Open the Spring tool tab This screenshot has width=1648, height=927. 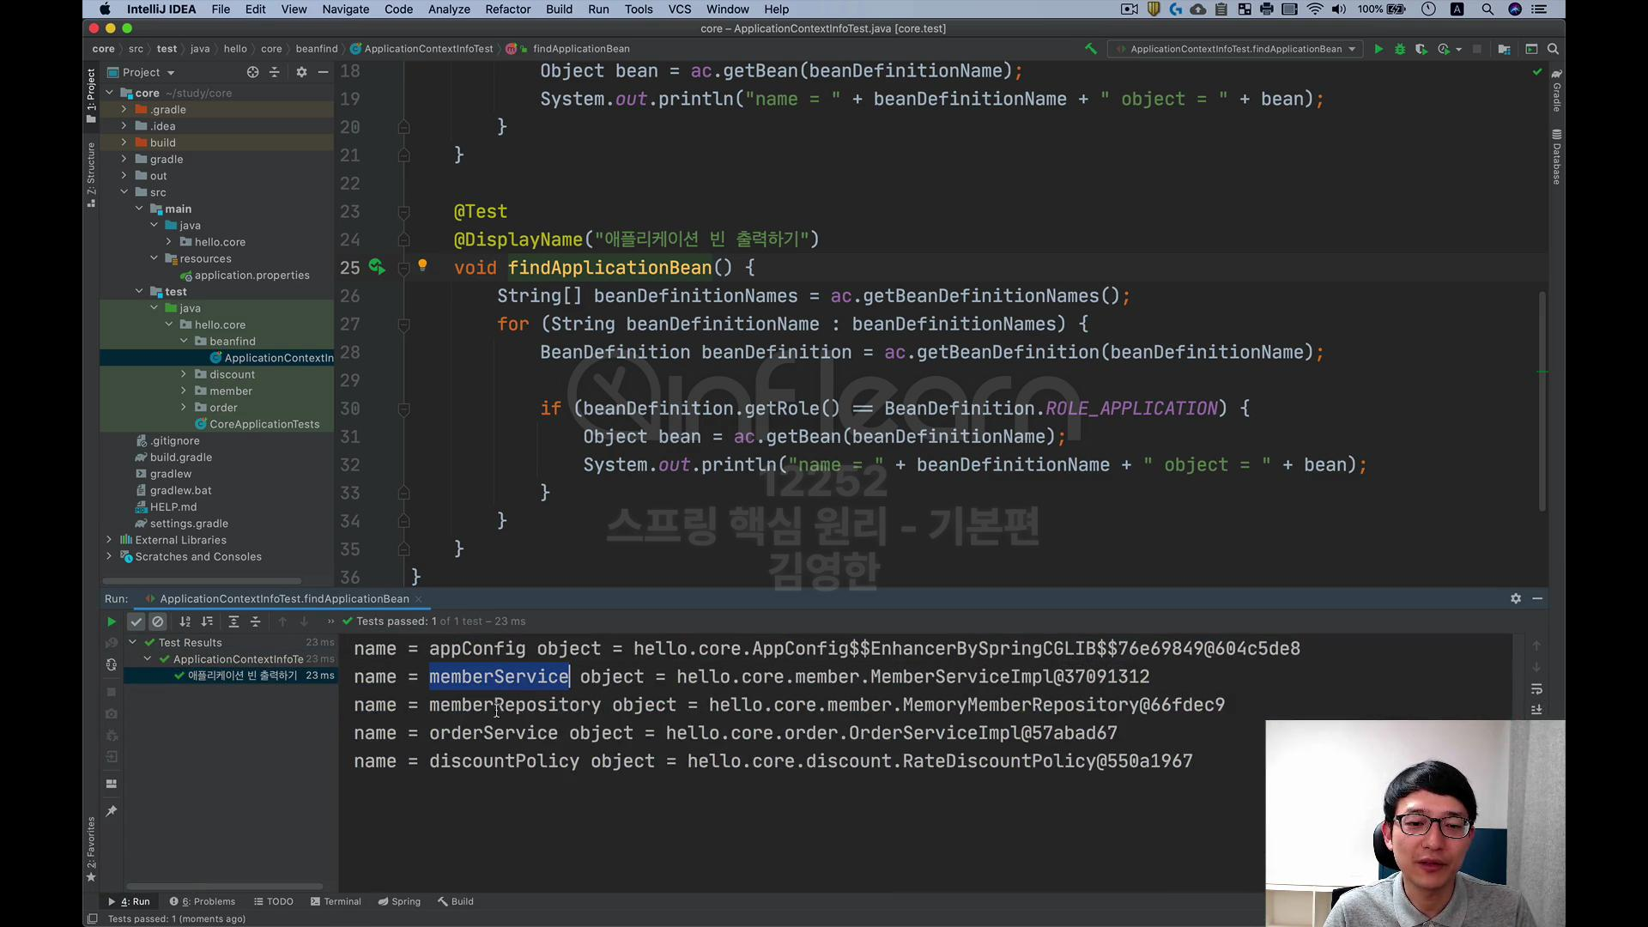click(x=399, y=901)
